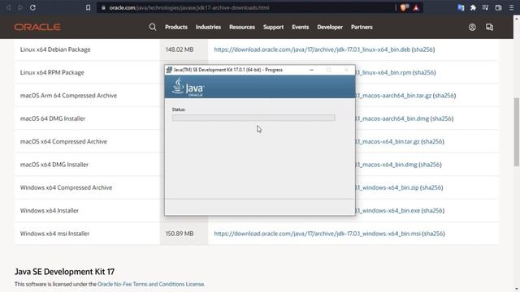520x292 pixels.
Task: Open sha256 link for Windows x64 Compressed Archive
Action: 431,187
